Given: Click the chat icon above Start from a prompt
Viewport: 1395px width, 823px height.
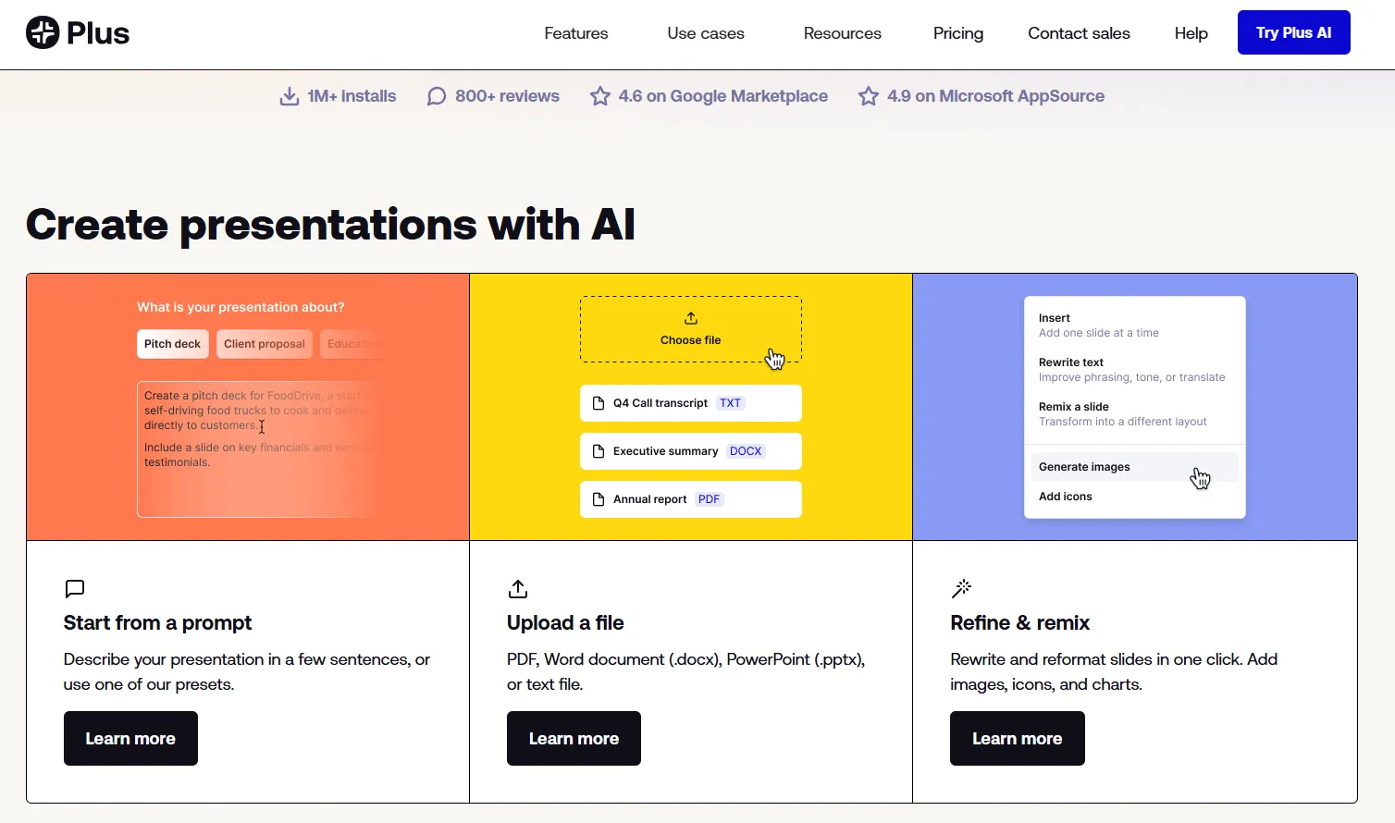Looking at the screenshot, I should pos(75,589).
